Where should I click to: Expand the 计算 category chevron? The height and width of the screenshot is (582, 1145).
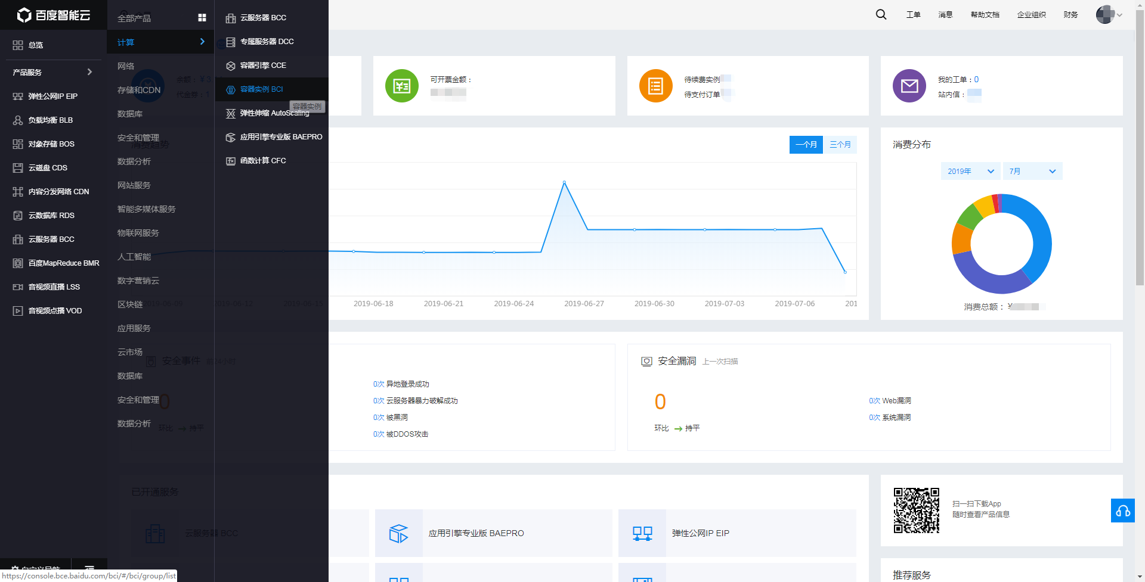(x=202, y=42)
